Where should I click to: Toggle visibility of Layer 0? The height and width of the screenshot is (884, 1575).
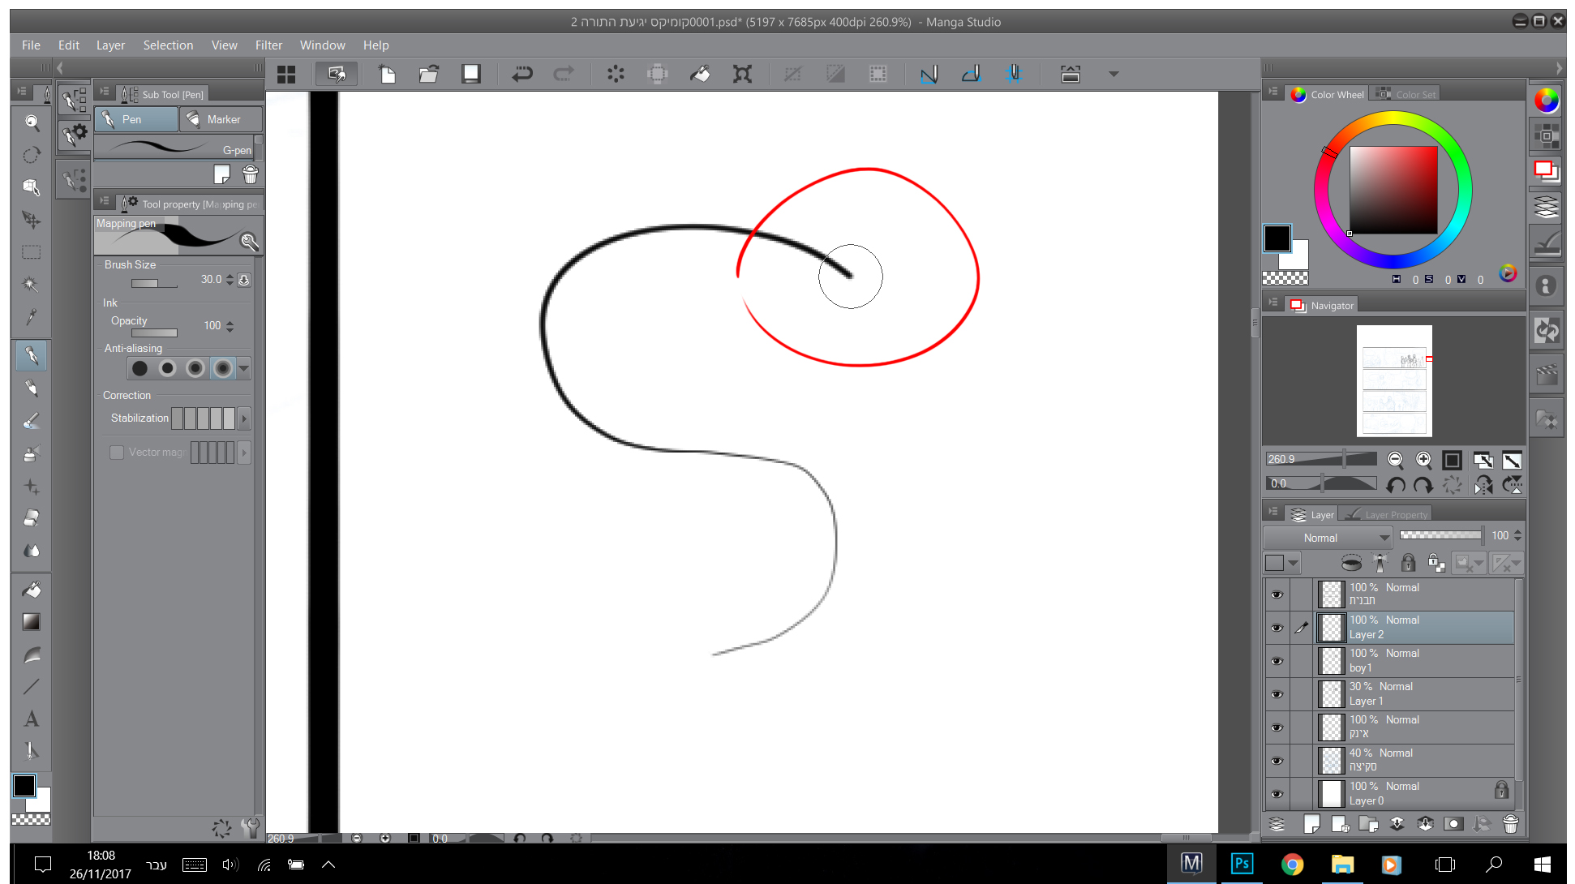tap(1277, 794)
